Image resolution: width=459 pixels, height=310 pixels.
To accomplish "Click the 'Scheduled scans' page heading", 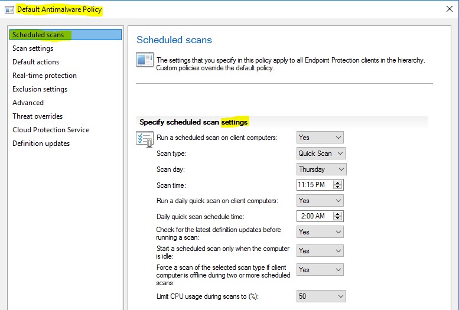I will [x=174, y=40].
